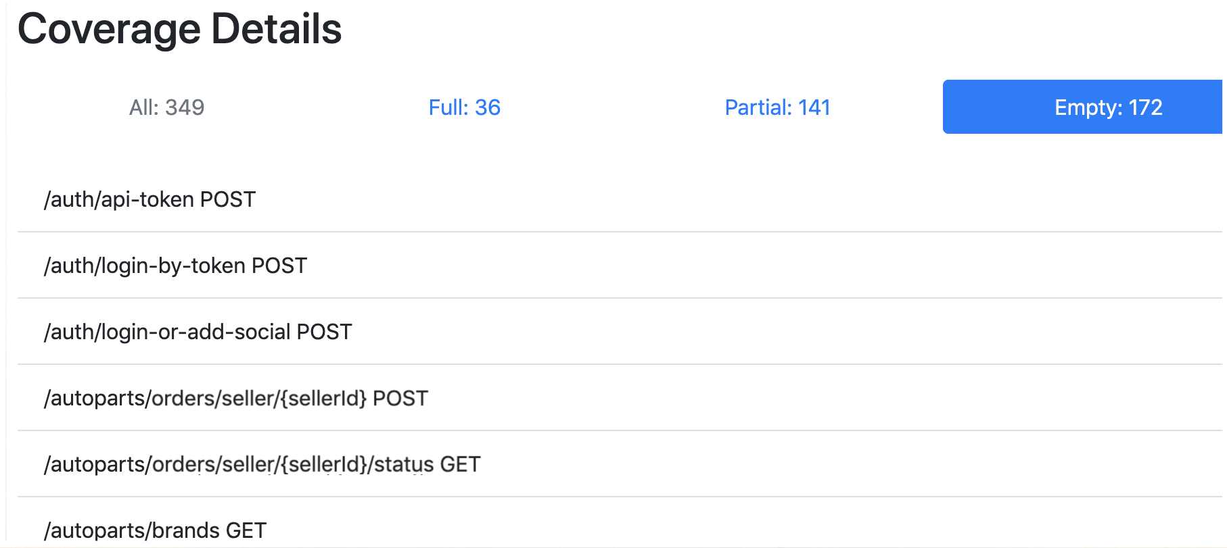
Task: Switch to the All: 349 tab
Action: pyautogui.click(x=166, y=107)
